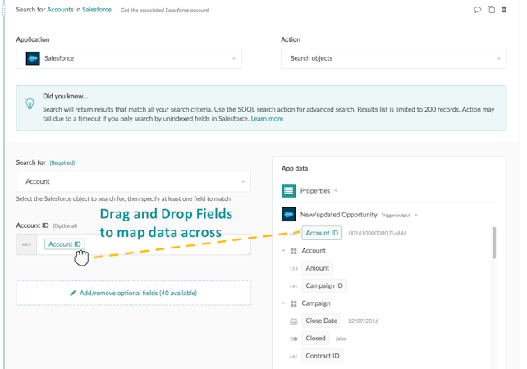The width and height of the screenshot is (527, 369).
Task: Delete step with trash icon
Action: [504, 10]
